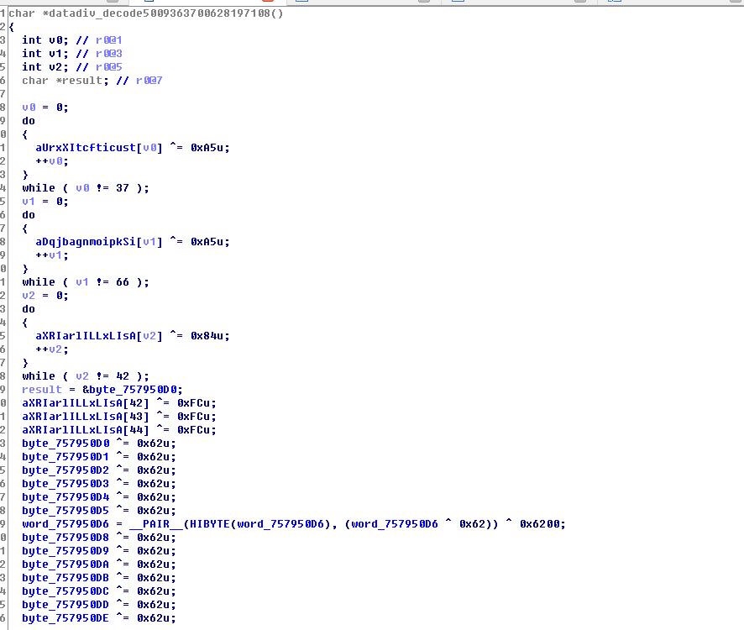This screenshot has width=744, height=630.
Task: Click the byte_757950D2 identifier
Action: coord(65,470)
